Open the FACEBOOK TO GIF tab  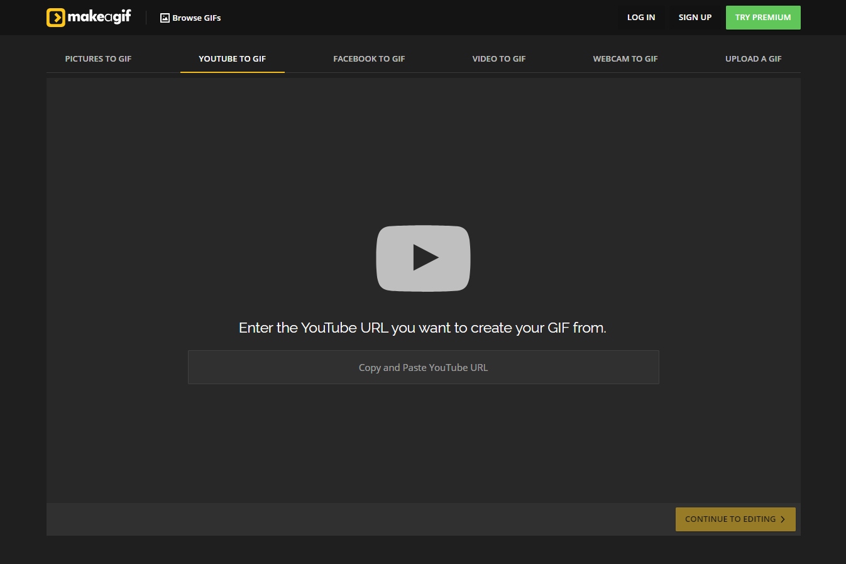click(369, 58)
